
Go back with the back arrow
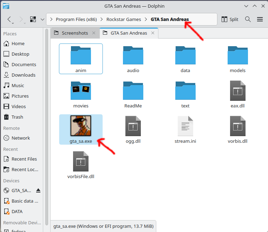[9, 19]
